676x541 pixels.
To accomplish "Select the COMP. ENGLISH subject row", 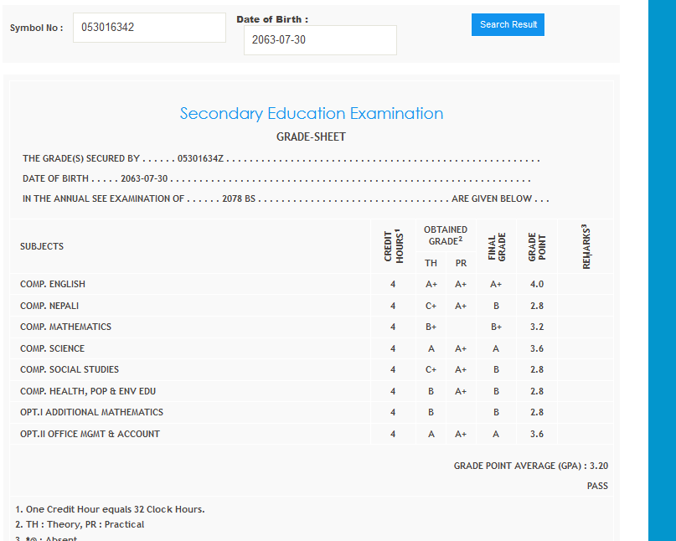I will pyautogui.click(x=53, y=284).
